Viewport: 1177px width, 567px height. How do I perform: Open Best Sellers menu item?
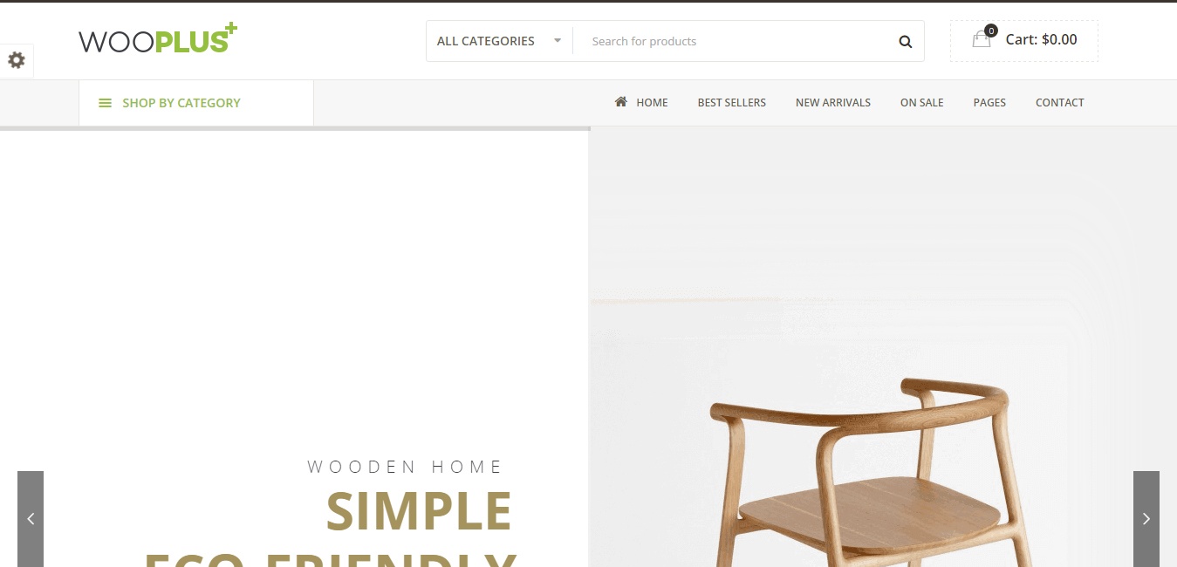731,103
